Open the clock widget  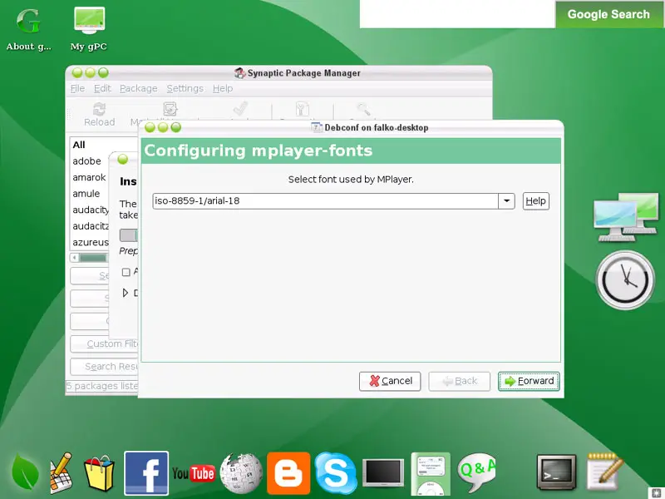(626, 280)
